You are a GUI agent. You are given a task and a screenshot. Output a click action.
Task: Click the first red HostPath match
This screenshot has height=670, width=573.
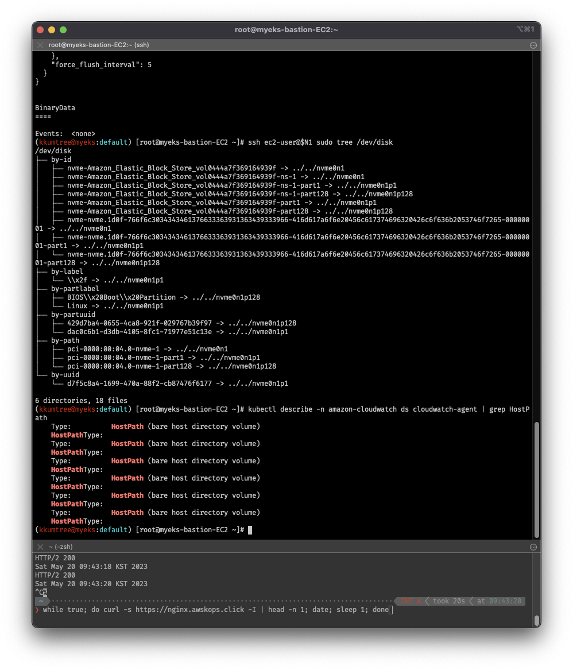[127, 427]
